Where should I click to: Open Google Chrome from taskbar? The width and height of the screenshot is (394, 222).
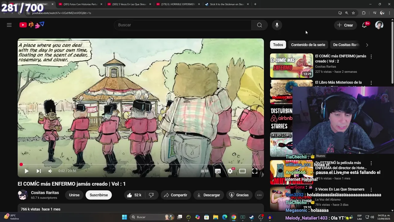click(x=234, y=217)
